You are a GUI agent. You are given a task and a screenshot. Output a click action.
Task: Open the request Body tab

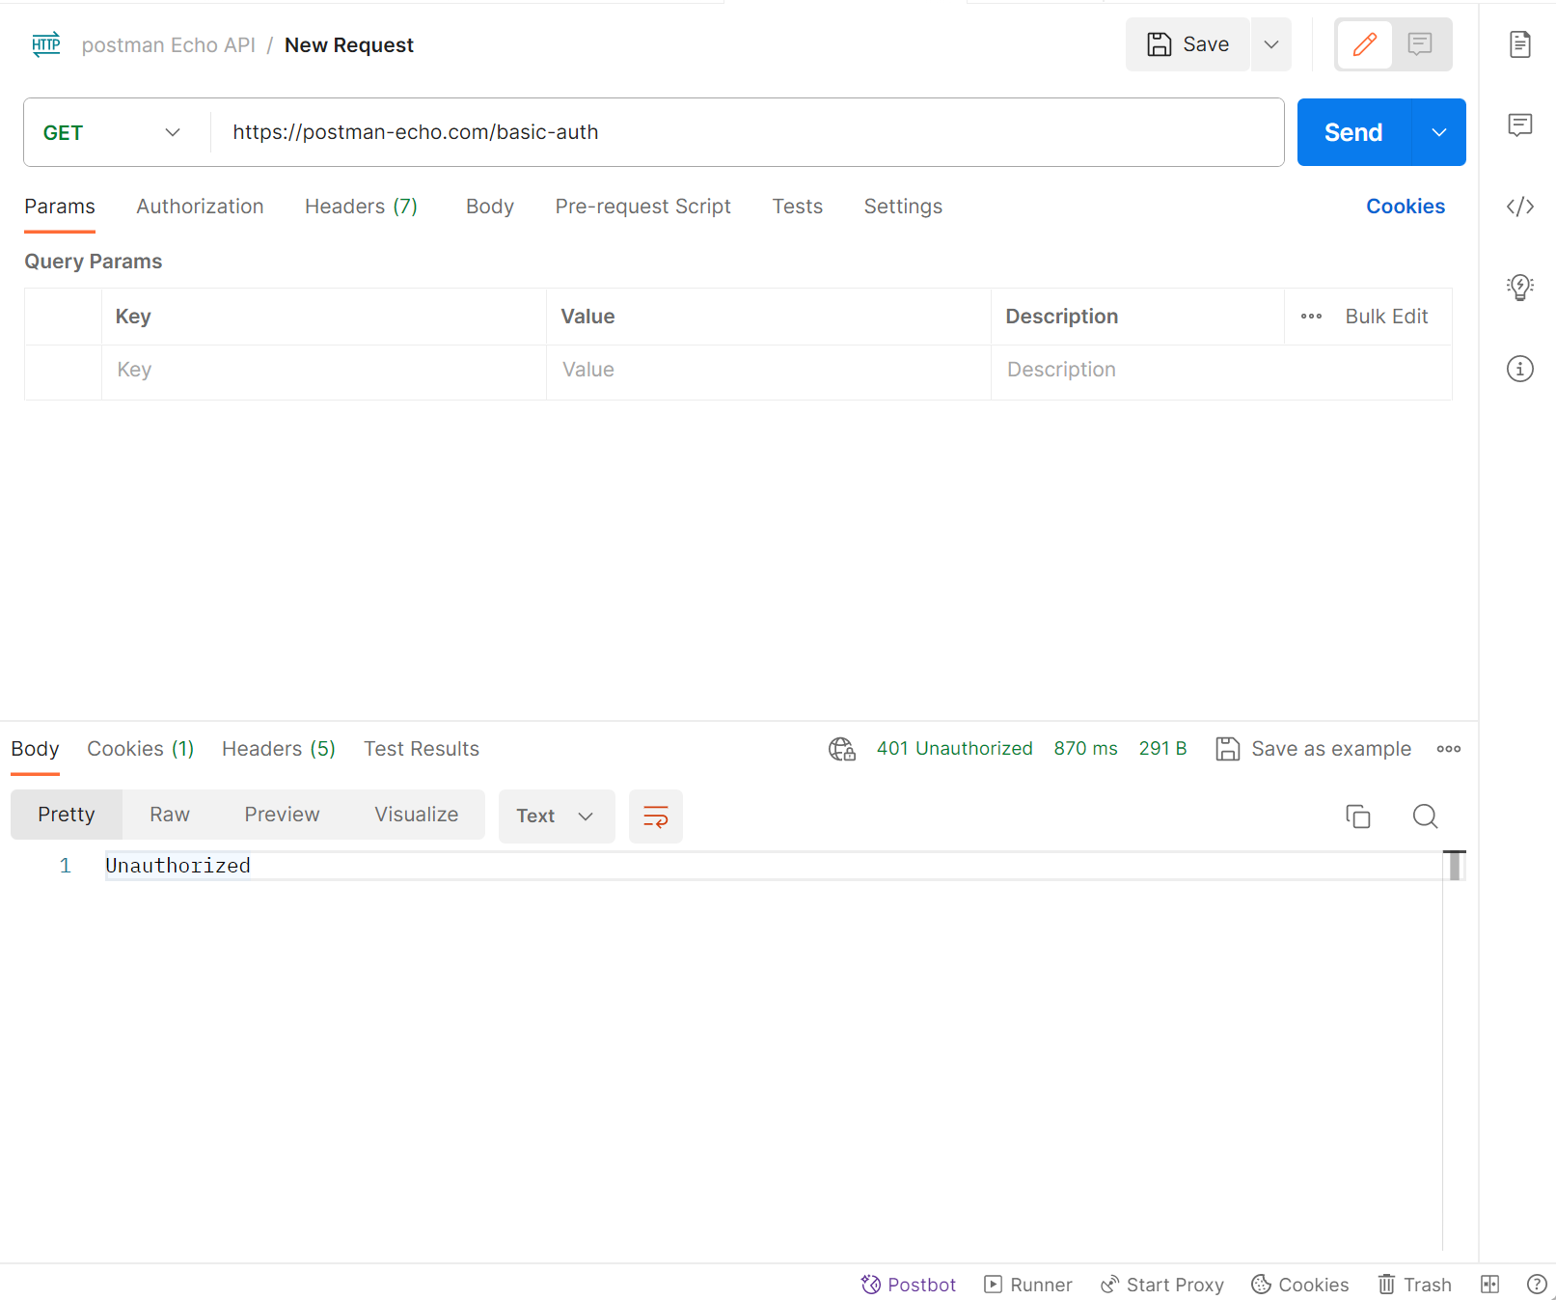tap(490, 207)
